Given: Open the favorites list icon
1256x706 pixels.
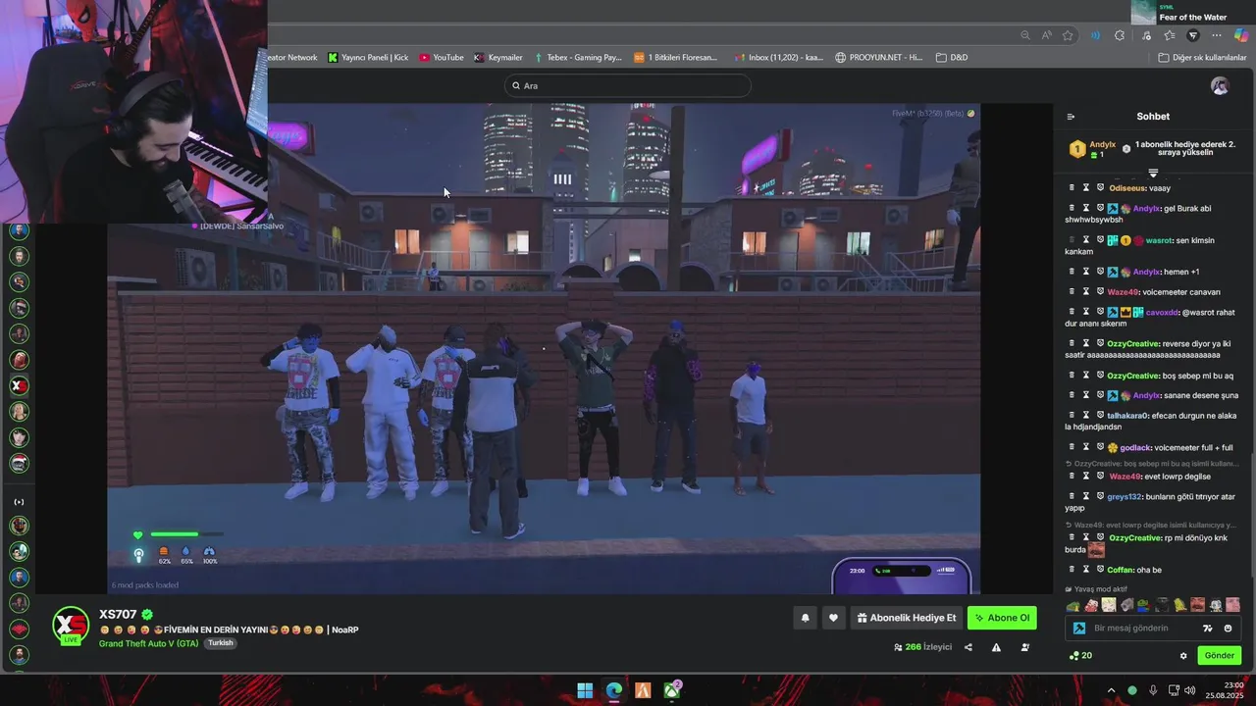Looking at the screenshot, I should (x=1170, y=35).
